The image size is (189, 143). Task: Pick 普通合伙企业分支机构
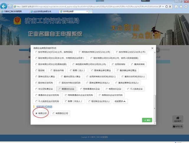(x=47, y=95)
